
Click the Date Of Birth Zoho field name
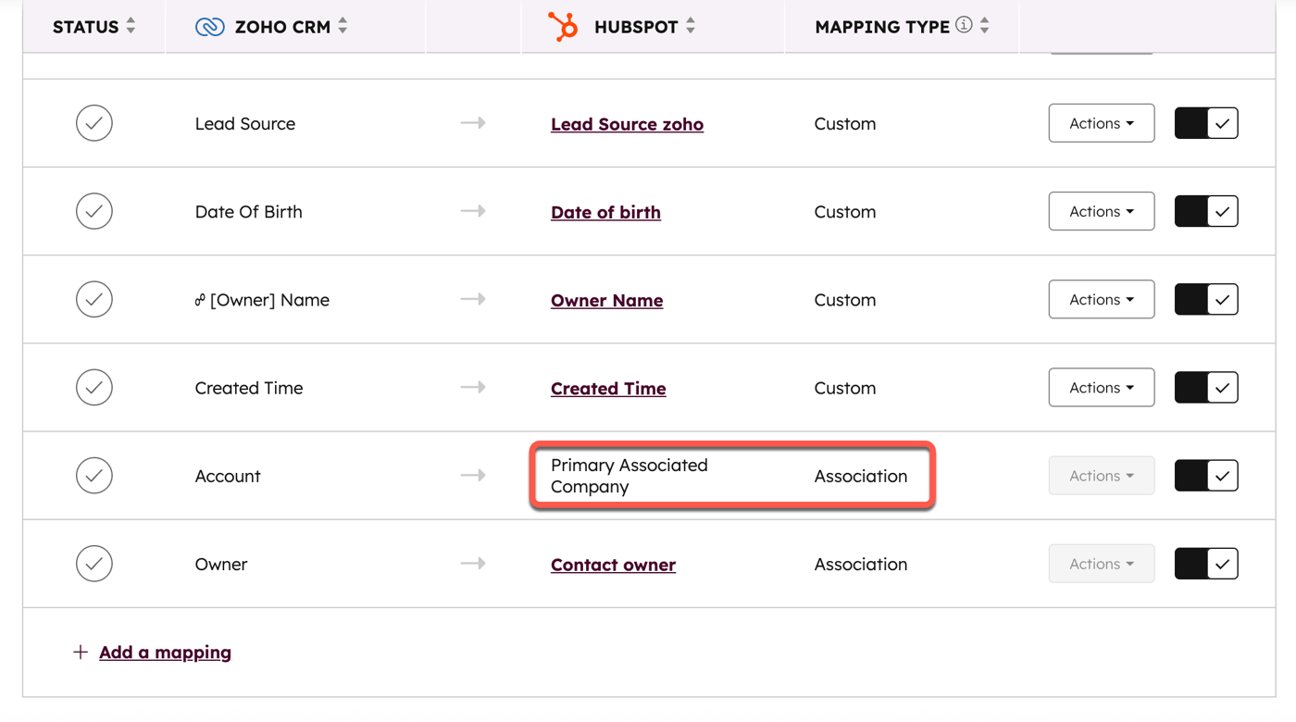[249, 211]
